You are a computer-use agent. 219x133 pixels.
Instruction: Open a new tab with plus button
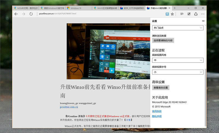175,8
